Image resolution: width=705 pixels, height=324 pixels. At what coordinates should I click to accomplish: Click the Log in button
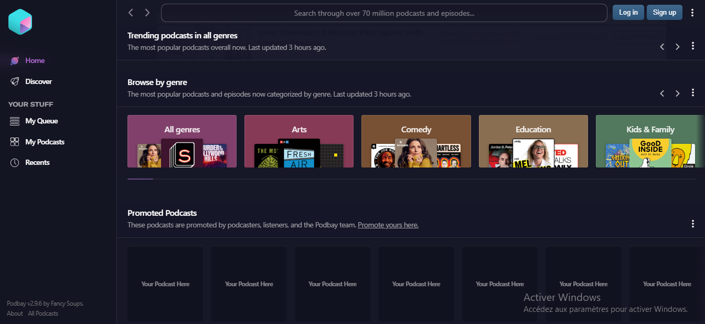628,13
